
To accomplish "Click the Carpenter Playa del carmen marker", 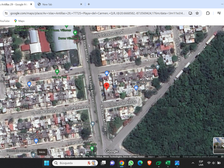I will coord(93,124).
